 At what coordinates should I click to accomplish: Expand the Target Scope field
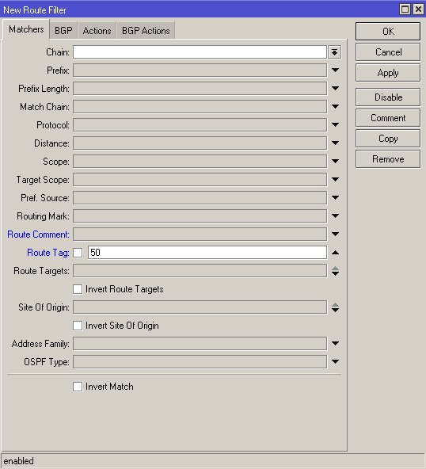(x=335, y=180)
